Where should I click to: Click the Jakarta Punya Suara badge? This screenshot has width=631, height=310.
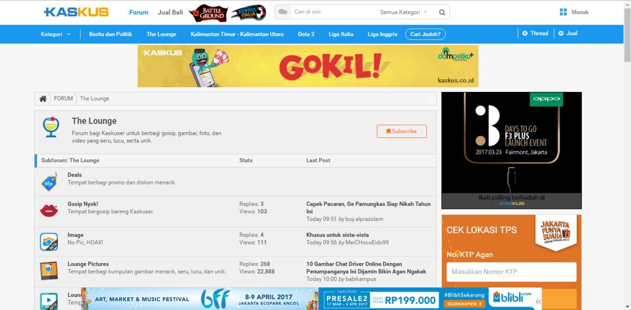click(x=555, y=233)
